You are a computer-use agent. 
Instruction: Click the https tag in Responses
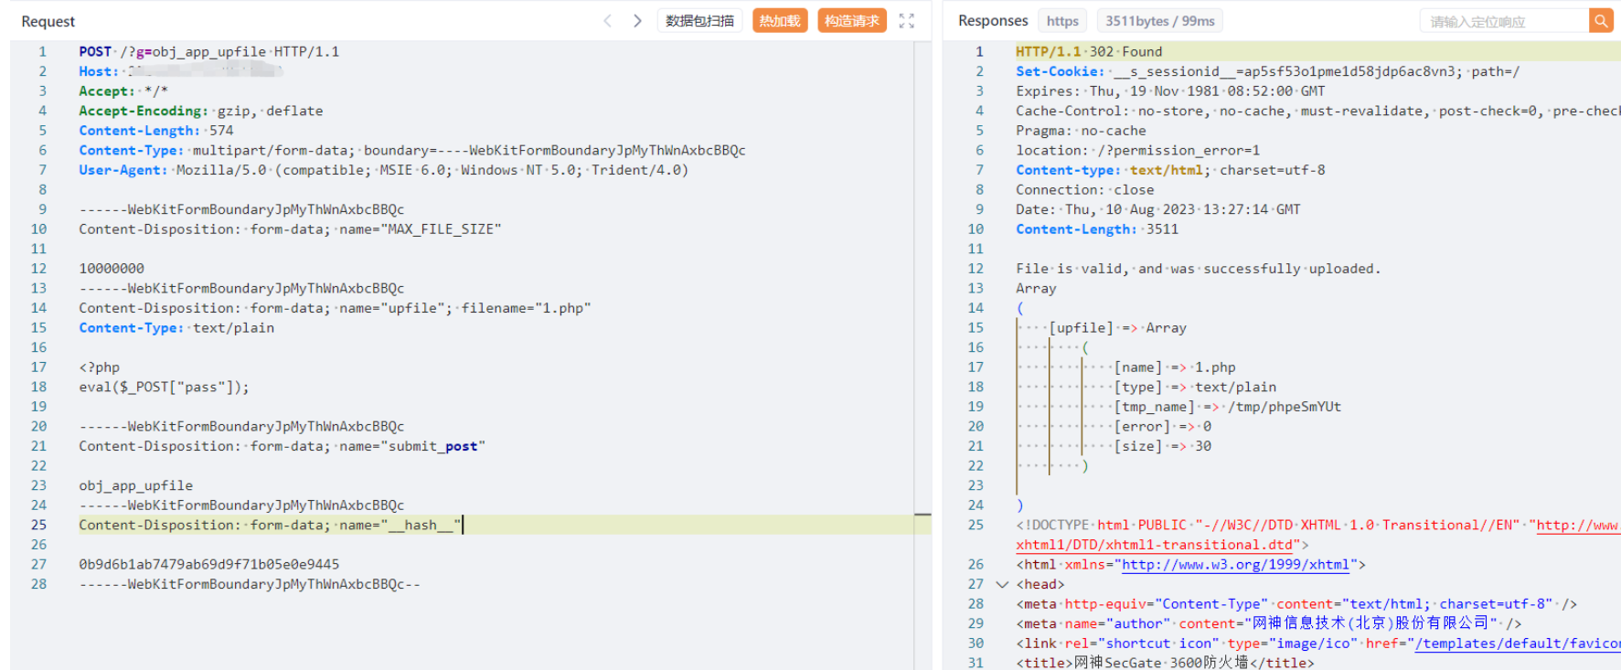(1062, 21)
